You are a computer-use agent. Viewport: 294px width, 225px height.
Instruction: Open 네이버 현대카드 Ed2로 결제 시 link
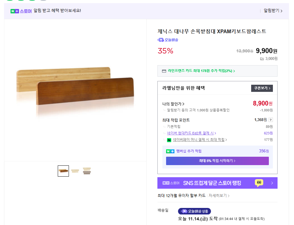click(191, 133)
